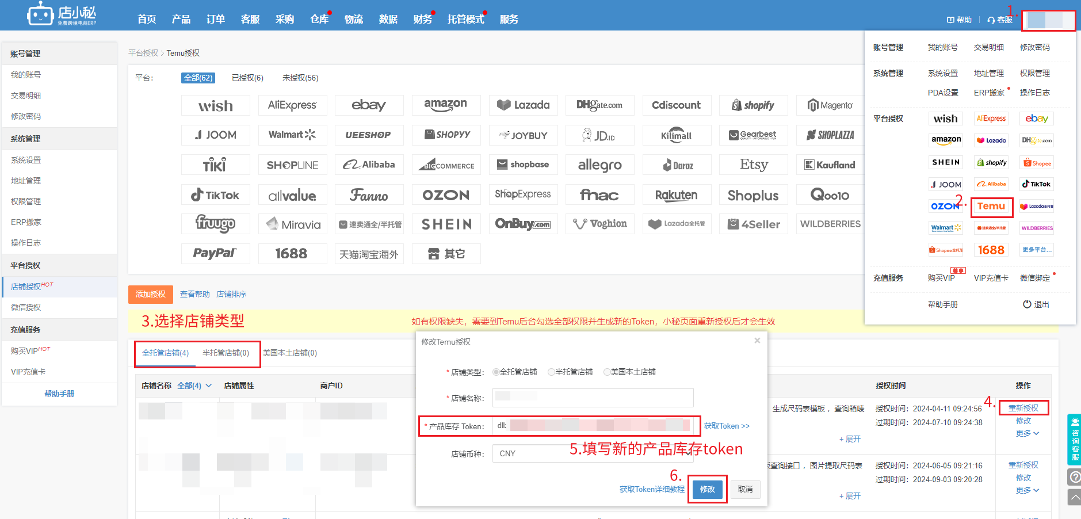The image size is (1081, 519).
Task: Choose the Cdiscount platform tile
Action: tap(677, 105)
